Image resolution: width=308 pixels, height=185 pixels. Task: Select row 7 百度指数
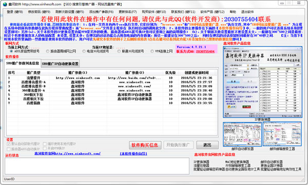112,103
